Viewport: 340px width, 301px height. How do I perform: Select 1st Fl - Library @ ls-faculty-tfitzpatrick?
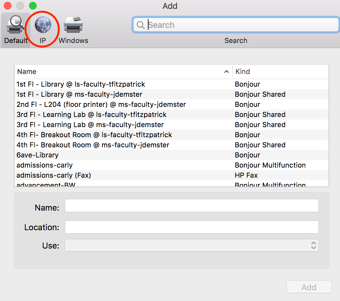[81, 84]
